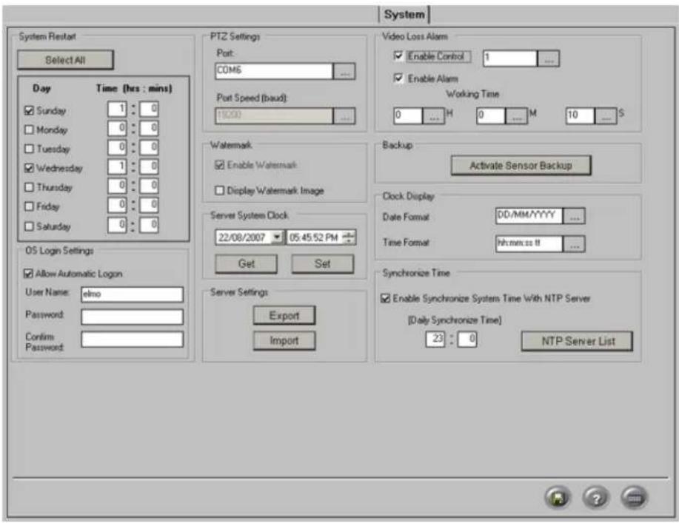Enable the Monday restart checkbox
Image resolution: width=679 pixels, height=523 pixels.
coord(29,129)
